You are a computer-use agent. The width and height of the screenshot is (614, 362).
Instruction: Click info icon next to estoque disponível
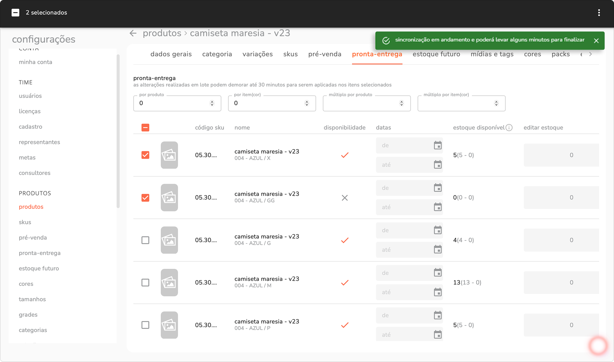509,128
